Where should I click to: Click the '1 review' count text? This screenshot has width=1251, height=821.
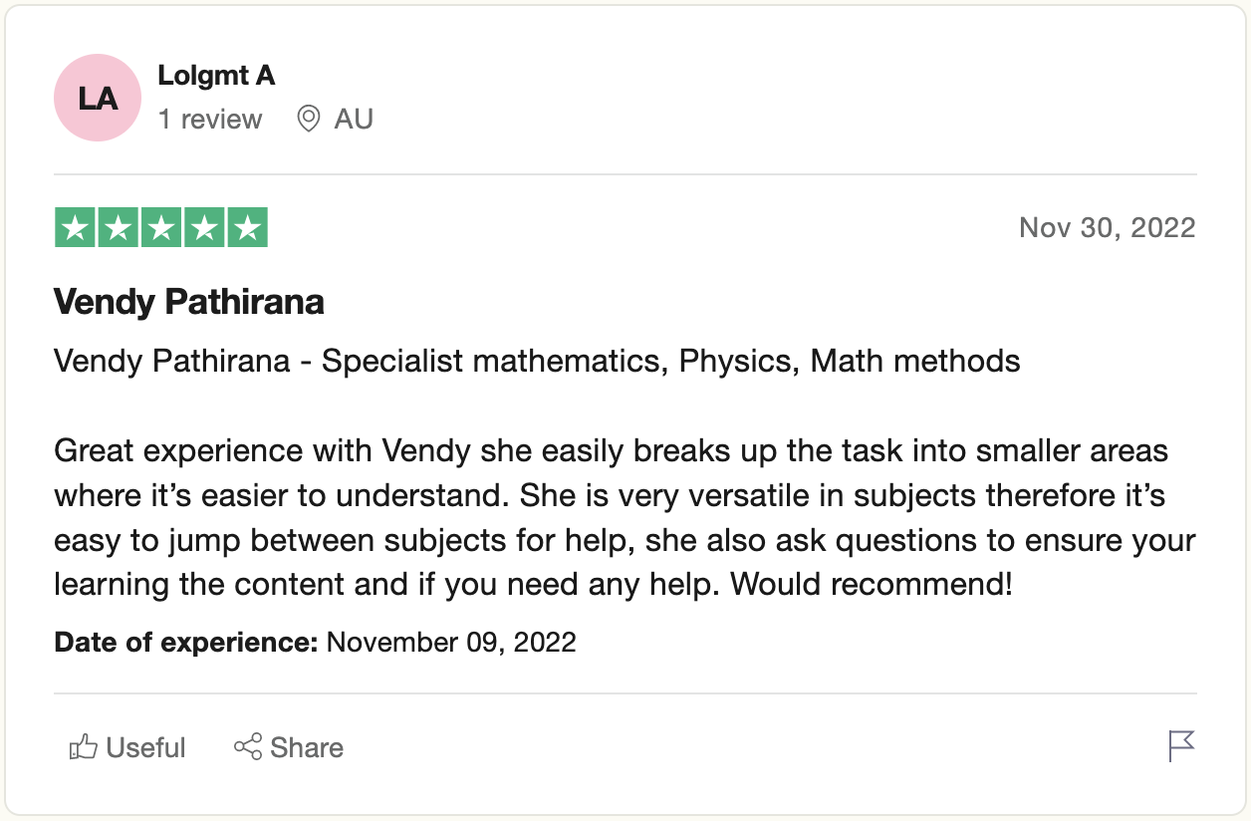click(x=210, y=120)
